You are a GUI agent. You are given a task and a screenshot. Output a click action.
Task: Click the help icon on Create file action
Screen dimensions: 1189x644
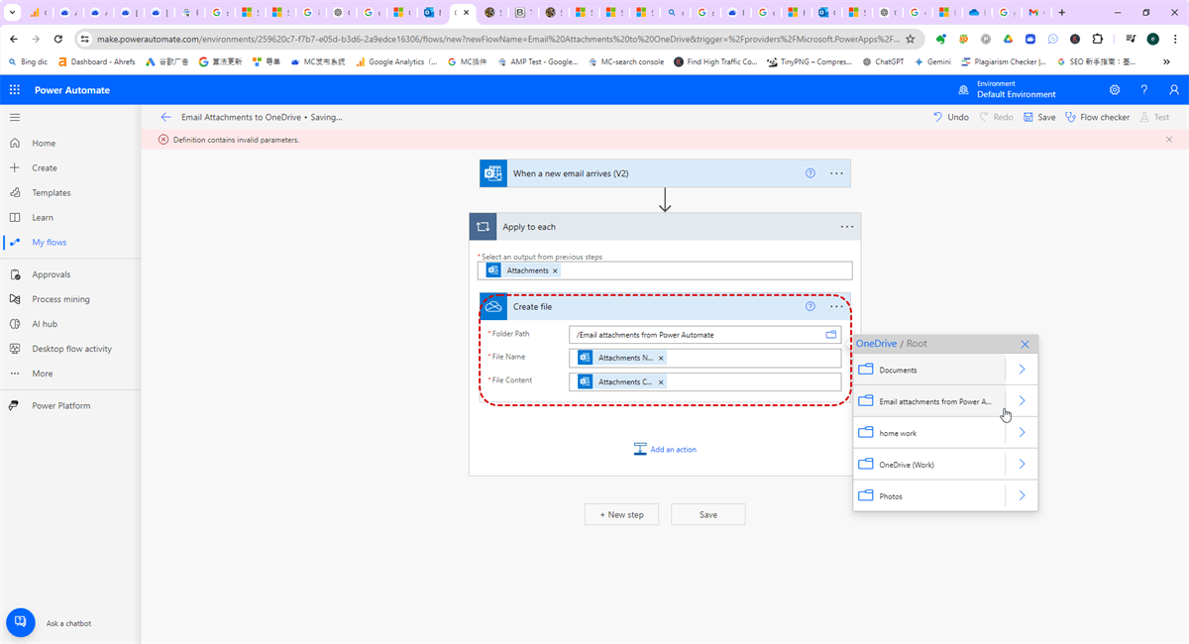[x=811, y=307]
